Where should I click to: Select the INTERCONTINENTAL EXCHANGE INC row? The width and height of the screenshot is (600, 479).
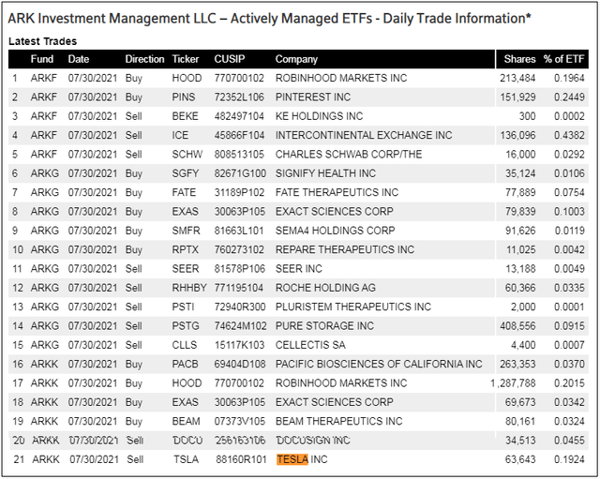(x=298, y=135)
